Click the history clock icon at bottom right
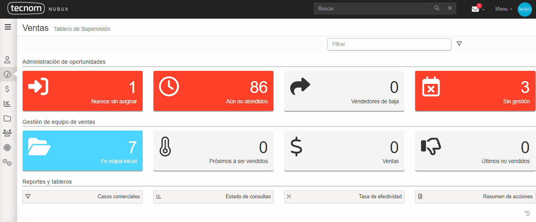The height and width of the screenshot is (222, 536). (x=527, y=214)
